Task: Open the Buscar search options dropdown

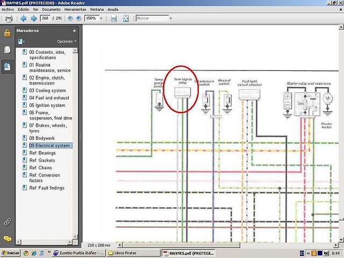Action: click(x=171, y=18)
